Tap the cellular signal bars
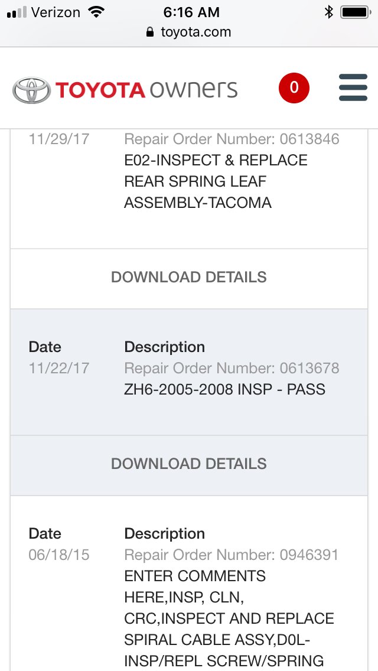The width and height of the screenshot is (378, 671). coord(17,12)
